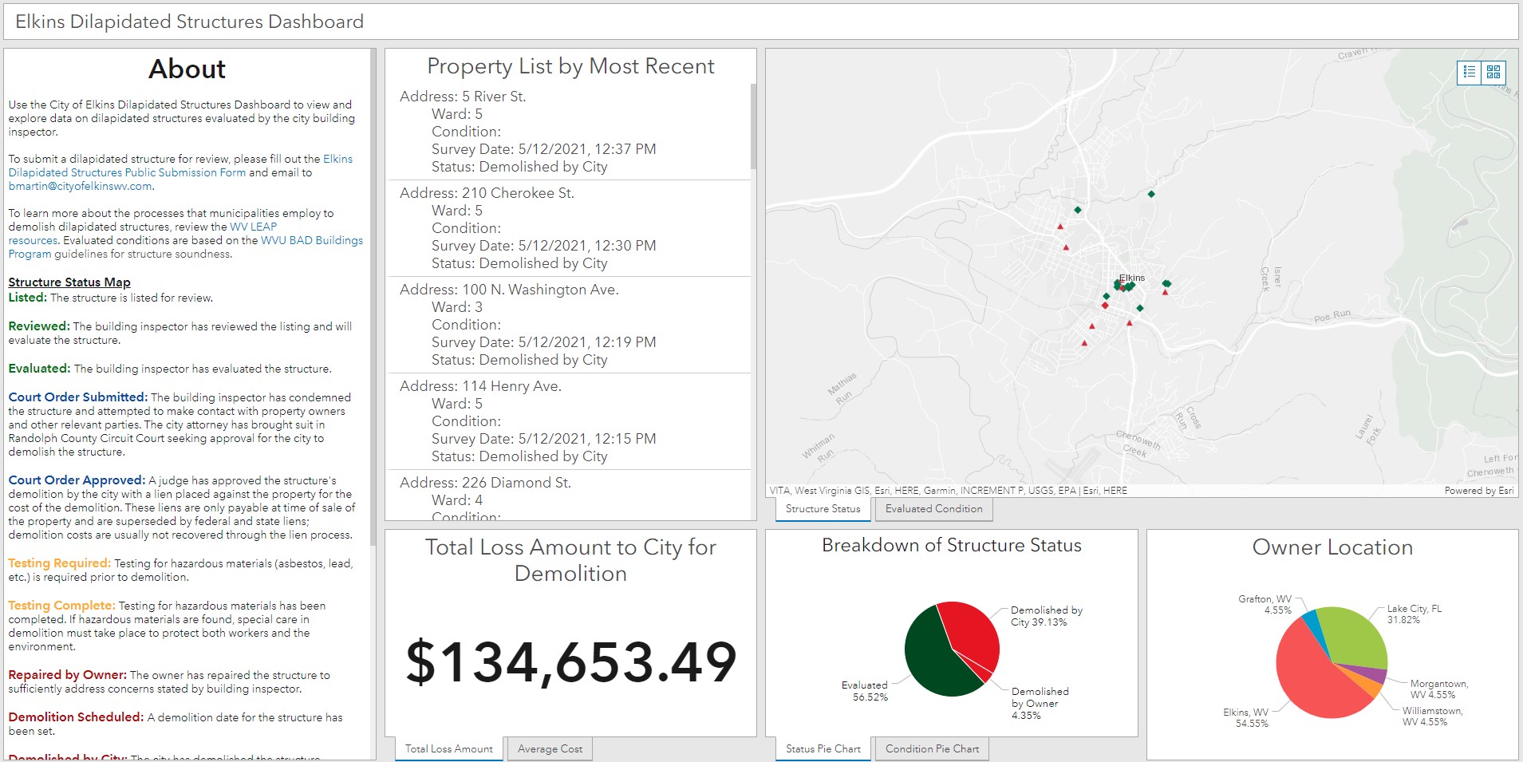The height and width of the screenshot is (762, 1523).
Task: Click the bmartin@cityofelkinswv.com email link
Action: coord(80,186)
